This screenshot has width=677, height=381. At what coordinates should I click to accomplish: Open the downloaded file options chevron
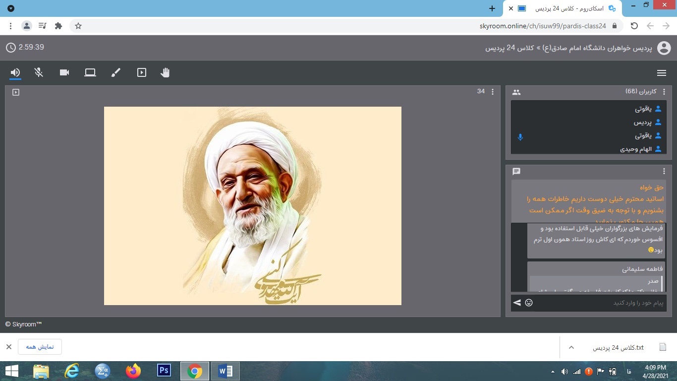pyautogui.click(x=571, y=347)
